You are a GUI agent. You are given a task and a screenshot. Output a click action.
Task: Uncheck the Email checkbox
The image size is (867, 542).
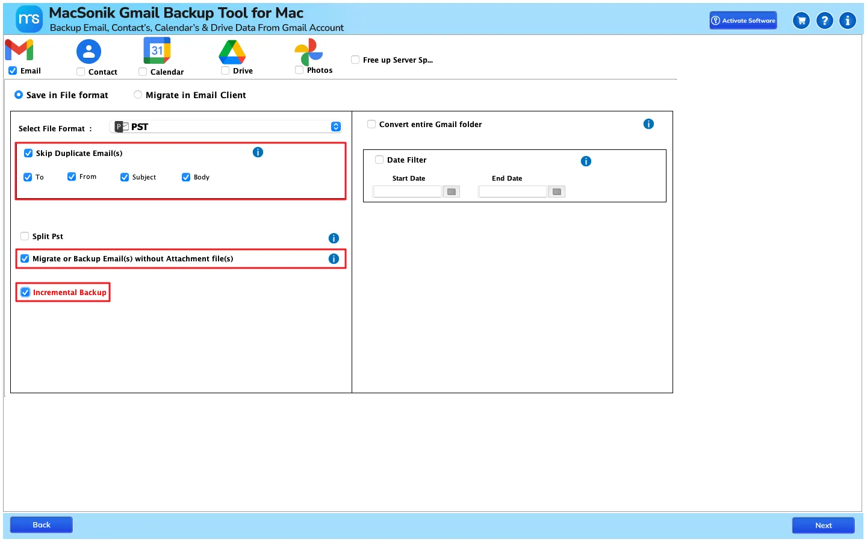[13, 71]
